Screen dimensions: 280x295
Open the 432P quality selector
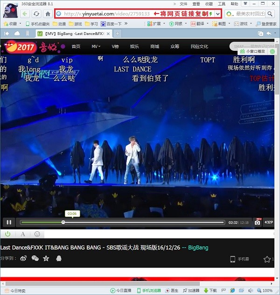click(268, 222)
